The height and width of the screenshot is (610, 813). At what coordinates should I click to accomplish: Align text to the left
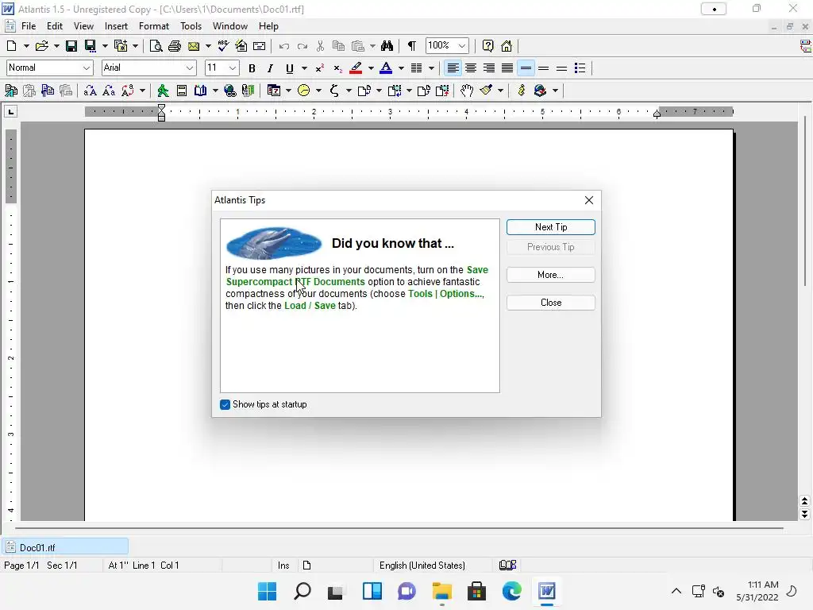(x=453, y=68)
